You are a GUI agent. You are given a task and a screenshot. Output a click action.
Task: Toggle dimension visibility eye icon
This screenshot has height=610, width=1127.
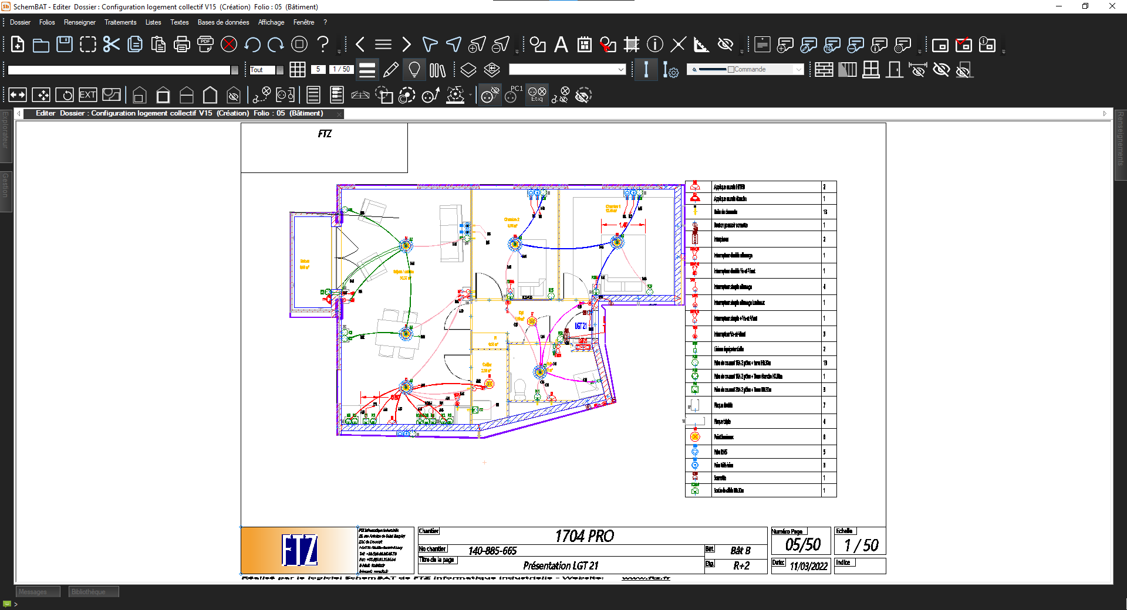(918, 70)
